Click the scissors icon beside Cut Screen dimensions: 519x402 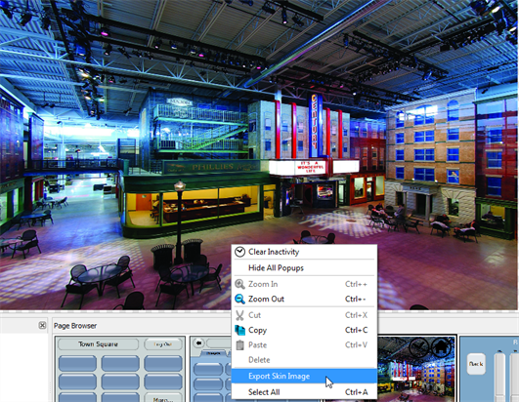click(239, 315)
